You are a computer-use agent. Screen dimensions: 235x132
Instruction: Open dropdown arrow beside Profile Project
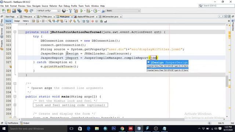pos(99,11)
